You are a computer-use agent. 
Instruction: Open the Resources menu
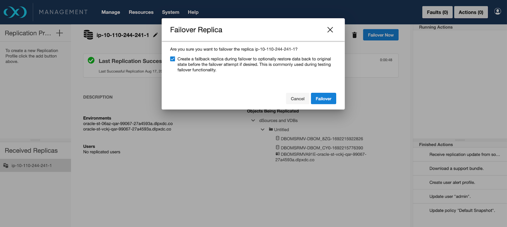pyautogui.click(x=141, y=12)
